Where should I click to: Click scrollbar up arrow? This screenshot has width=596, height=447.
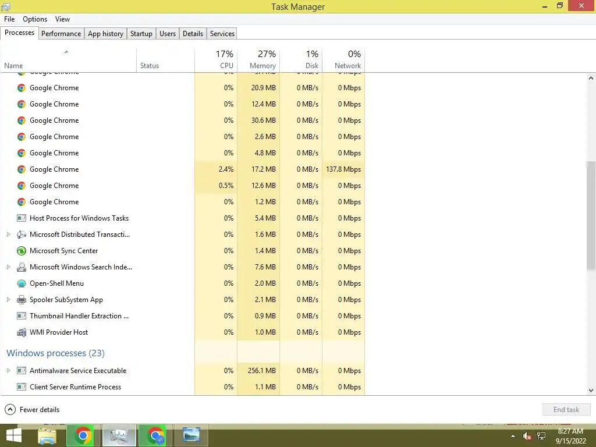coord(591,79)
